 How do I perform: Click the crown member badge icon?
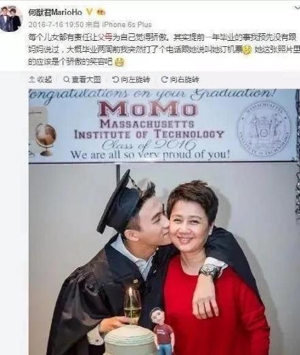(101, 12)
